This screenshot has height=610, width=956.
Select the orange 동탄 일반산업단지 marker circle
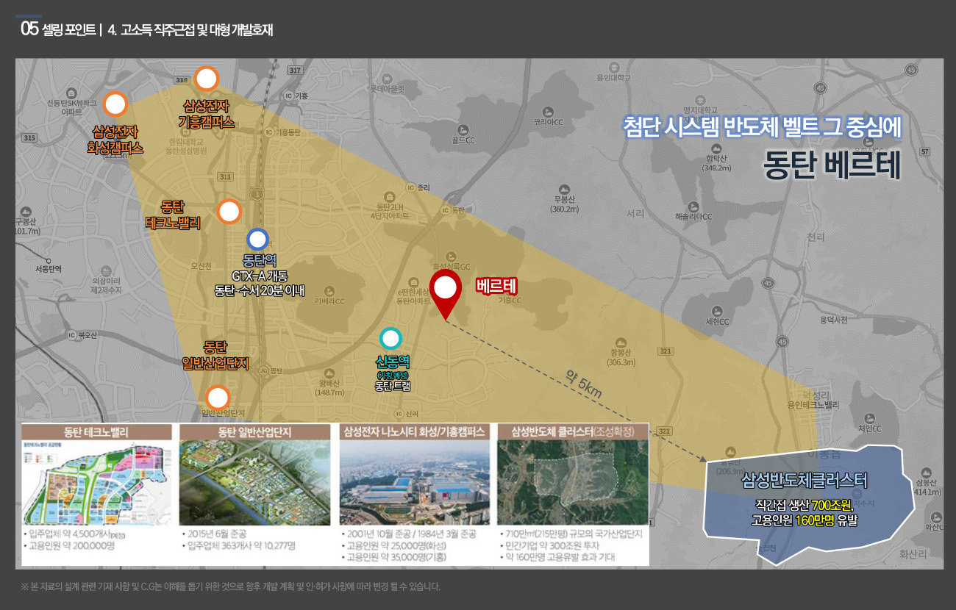click(x=218, y=398)
